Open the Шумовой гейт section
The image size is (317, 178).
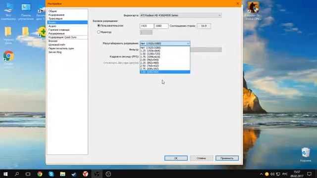click(x=67, y=44)
